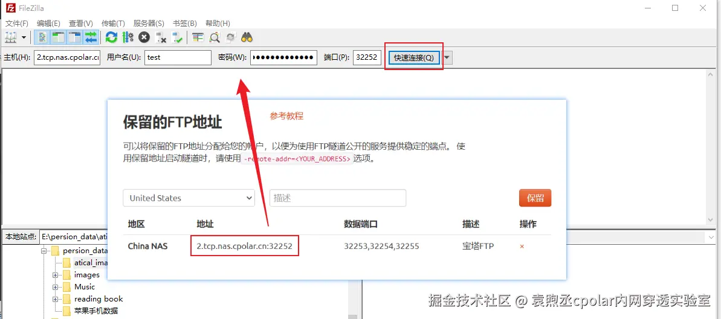Image resolution: width=721 pixels, height=319 pixels.
Task: Open the 查看(V) menu
Action: (81, 23)
